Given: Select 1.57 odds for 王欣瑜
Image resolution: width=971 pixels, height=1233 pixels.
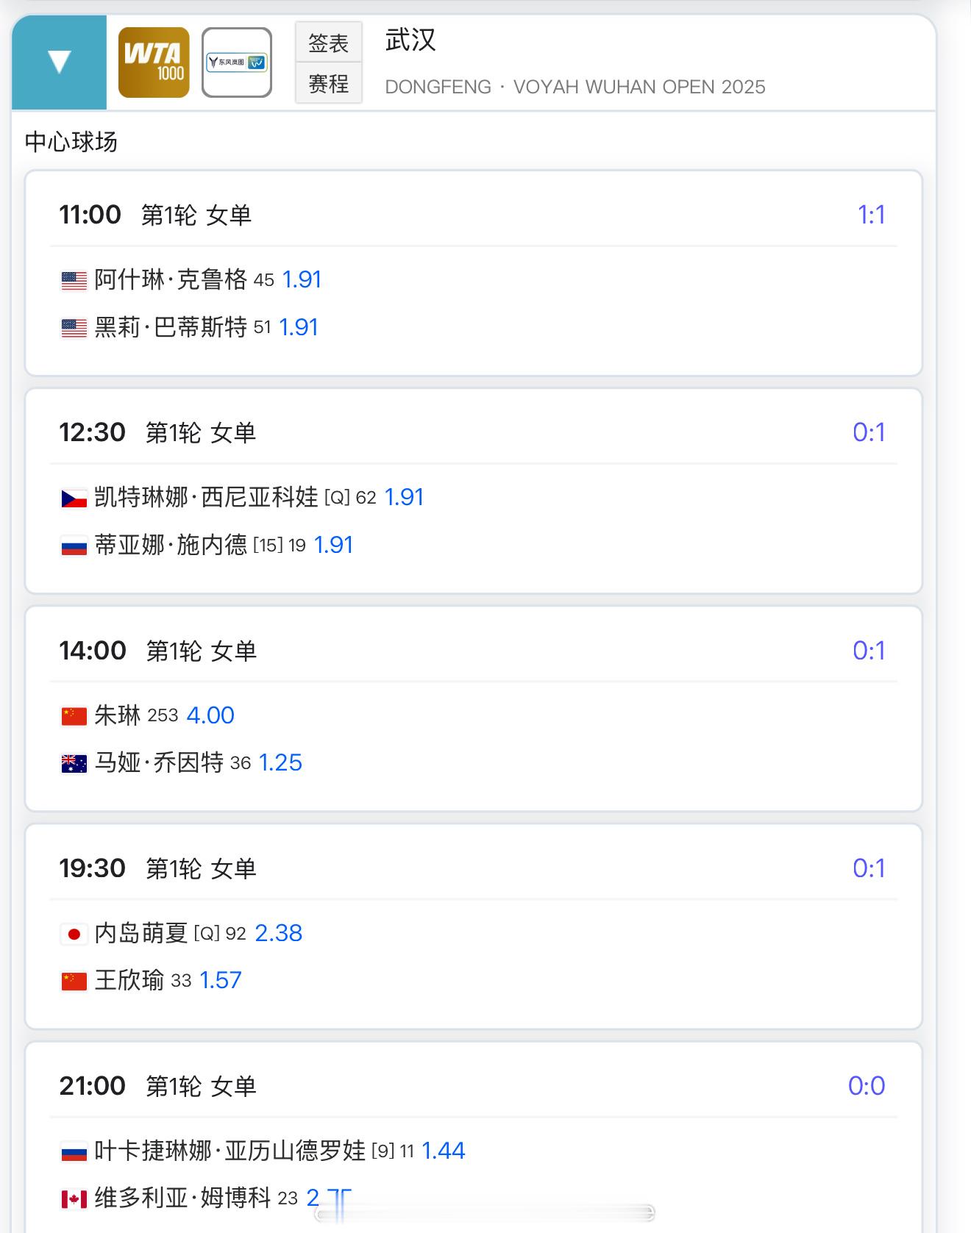Looking at the screenshot, I should click(221, 980).
